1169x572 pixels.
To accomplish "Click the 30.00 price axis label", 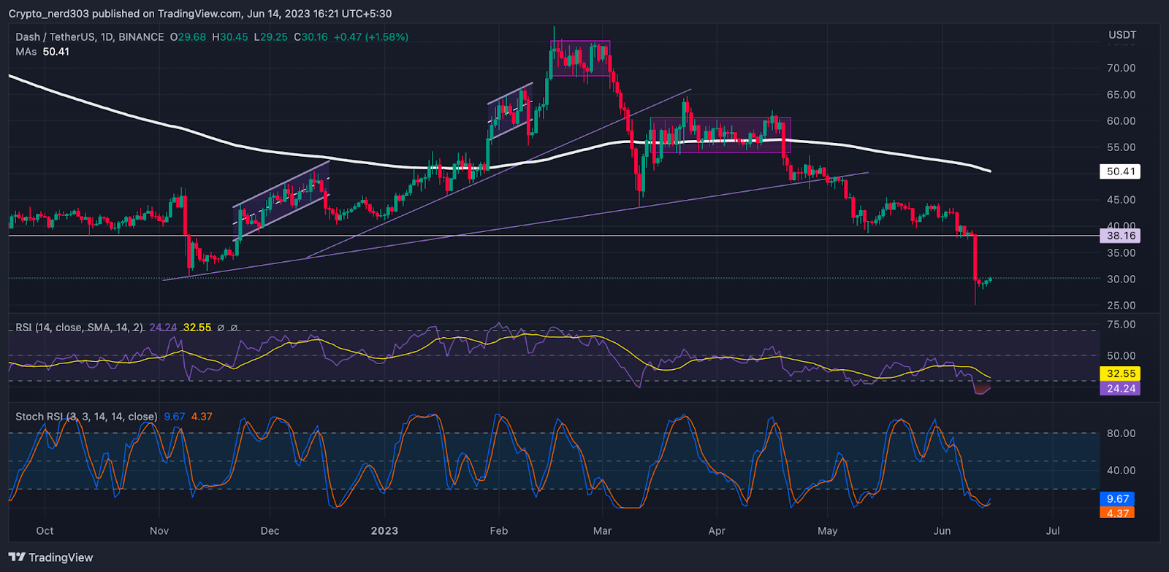I will point(1121,279).
